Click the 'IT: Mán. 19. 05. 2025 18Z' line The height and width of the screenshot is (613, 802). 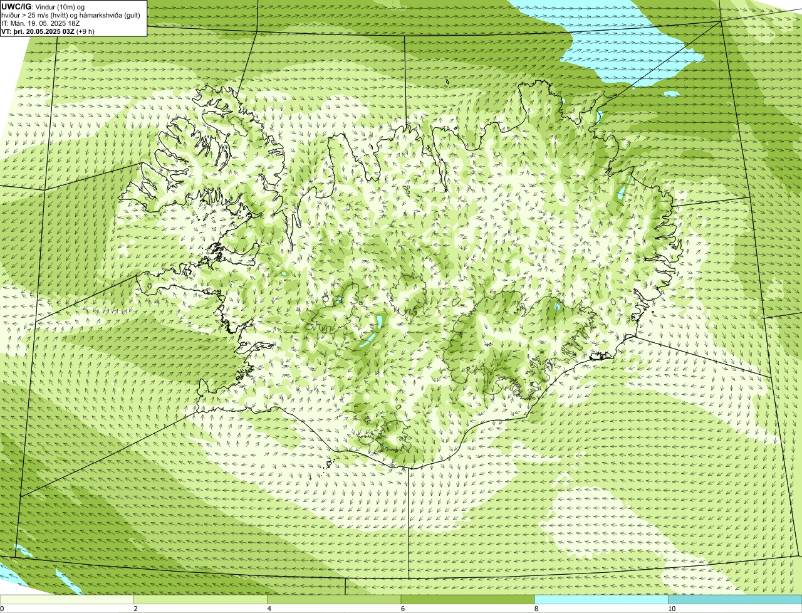tap(42, 23)
